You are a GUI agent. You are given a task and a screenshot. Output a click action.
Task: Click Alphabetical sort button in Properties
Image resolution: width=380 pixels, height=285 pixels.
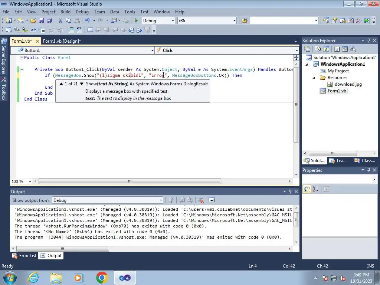pyautogui.click(x=315, y=189)
